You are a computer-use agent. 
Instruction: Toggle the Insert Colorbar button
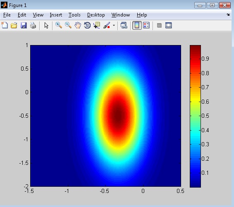[137, 25]
